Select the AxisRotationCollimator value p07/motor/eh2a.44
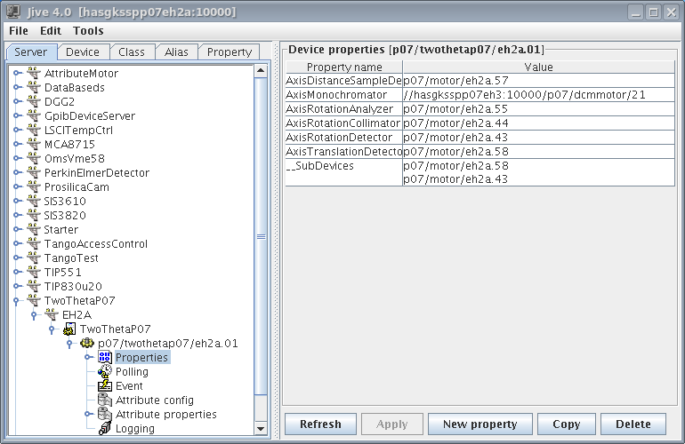Screen dimensions: 685x444 pyautogui.click(x=538, y=123)
